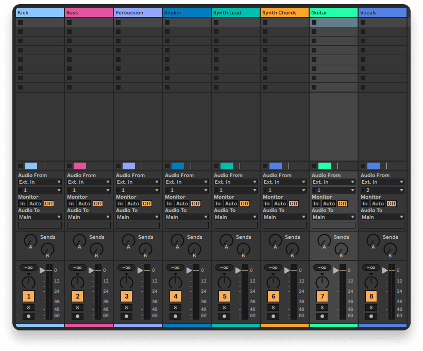423x351 pixels.
Task: Click Guitar's second Audio To field
Action: [333, 225]
